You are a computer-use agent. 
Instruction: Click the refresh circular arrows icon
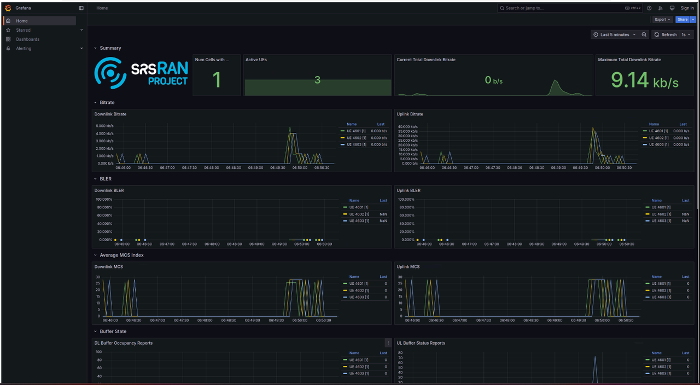pos(657,34)
